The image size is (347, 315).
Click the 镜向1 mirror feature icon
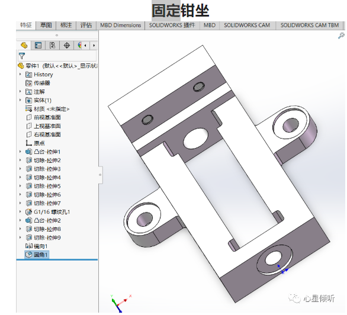(x=29, y=246)
